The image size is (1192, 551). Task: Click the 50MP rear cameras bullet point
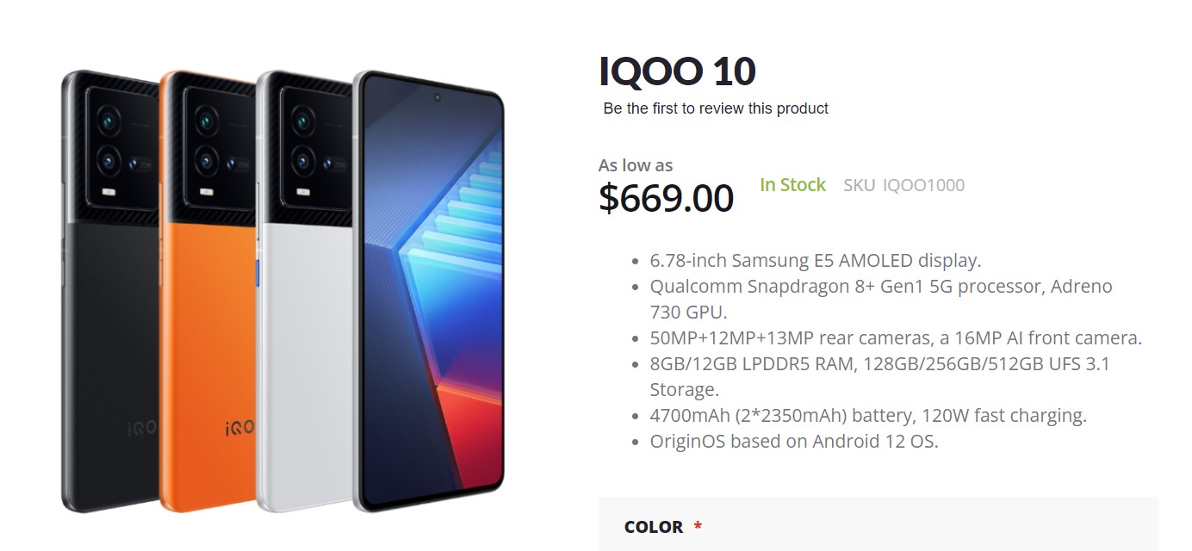896,337
